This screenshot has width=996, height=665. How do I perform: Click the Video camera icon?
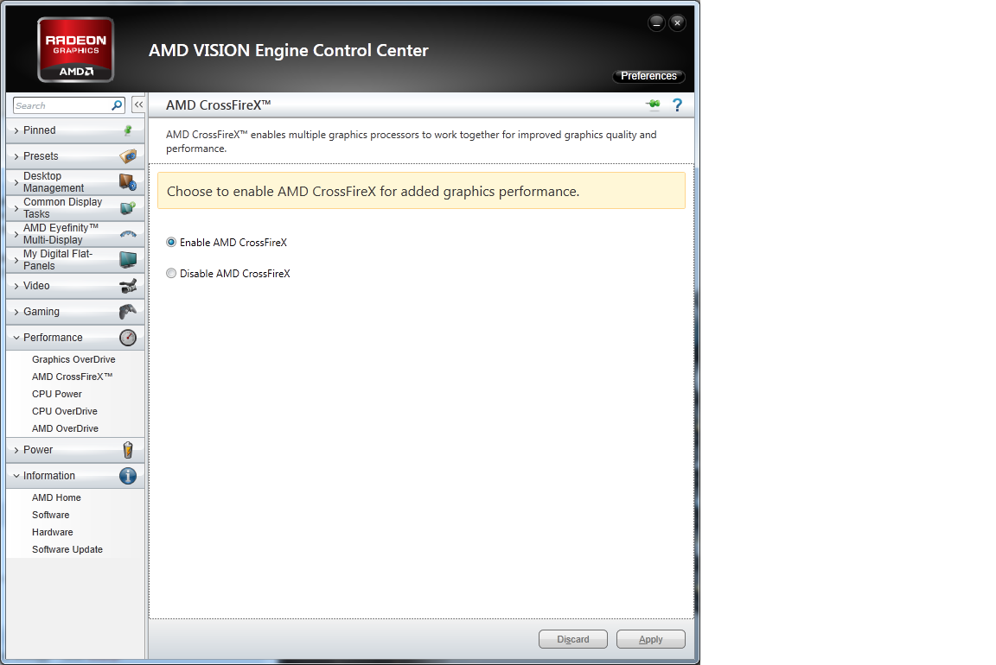[128, 286]
